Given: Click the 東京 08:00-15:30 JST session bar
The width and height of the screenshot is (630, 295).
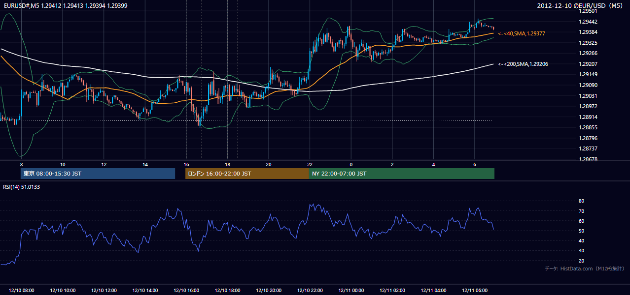Looking at the screenshot, I should pos(98,174).
